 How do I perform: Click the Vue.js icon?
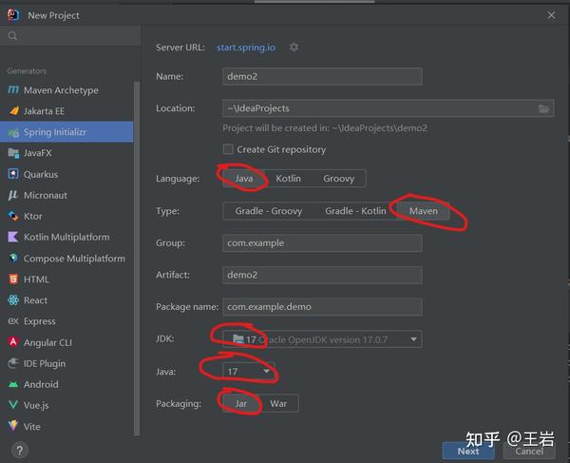tap(13, 405)
